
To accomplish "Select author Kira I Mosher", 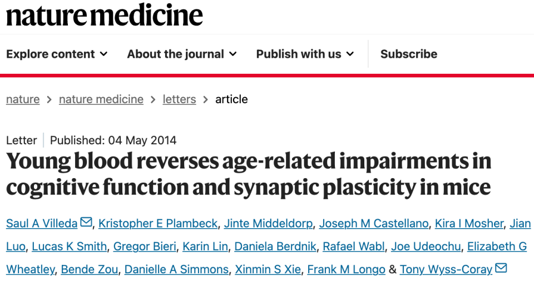I will (x=469, y=223).
